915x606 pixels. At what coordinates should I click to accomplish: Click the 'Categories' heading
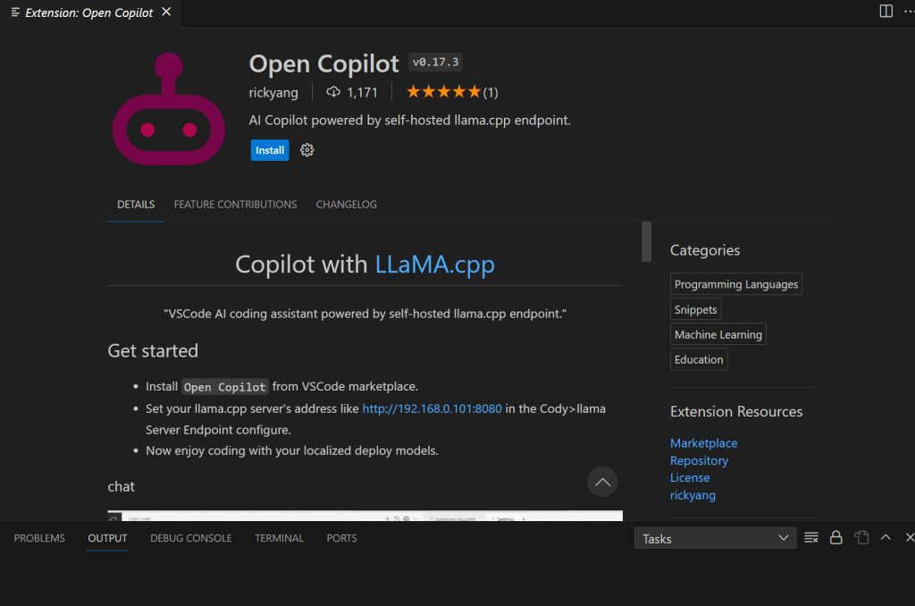click(705, 250)
